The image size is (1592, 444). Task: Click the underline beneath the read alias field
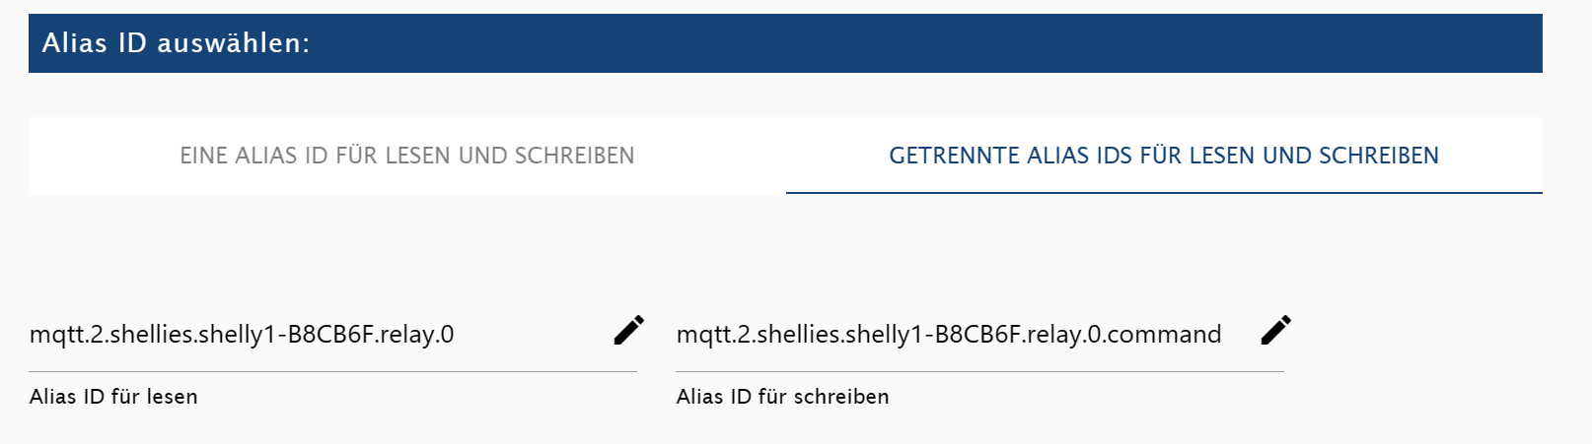332,371
